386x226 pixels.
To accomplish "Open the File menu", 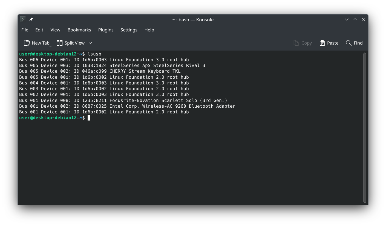I will click(25, 30).
